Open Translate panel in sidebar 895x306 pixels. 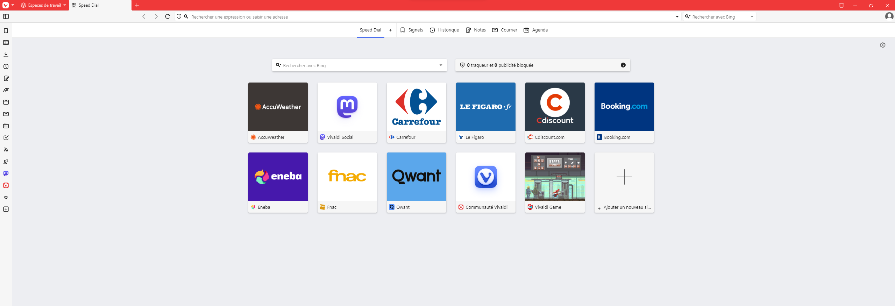[x=6, y=90]
